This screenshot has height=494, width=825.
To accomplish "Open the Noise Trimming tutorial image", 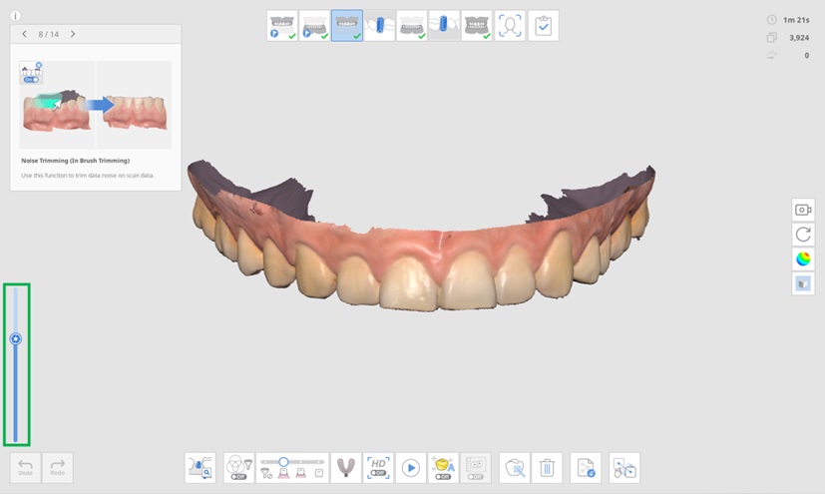I will 95,104.
